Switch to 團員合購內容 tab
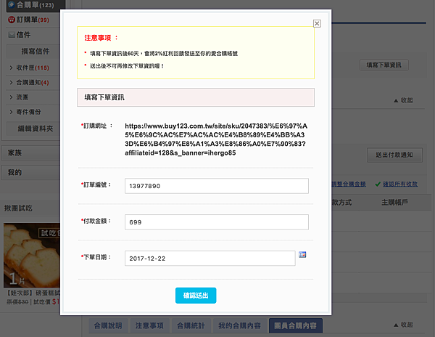Viewport: 435px width, 337px height. [296, 325]
